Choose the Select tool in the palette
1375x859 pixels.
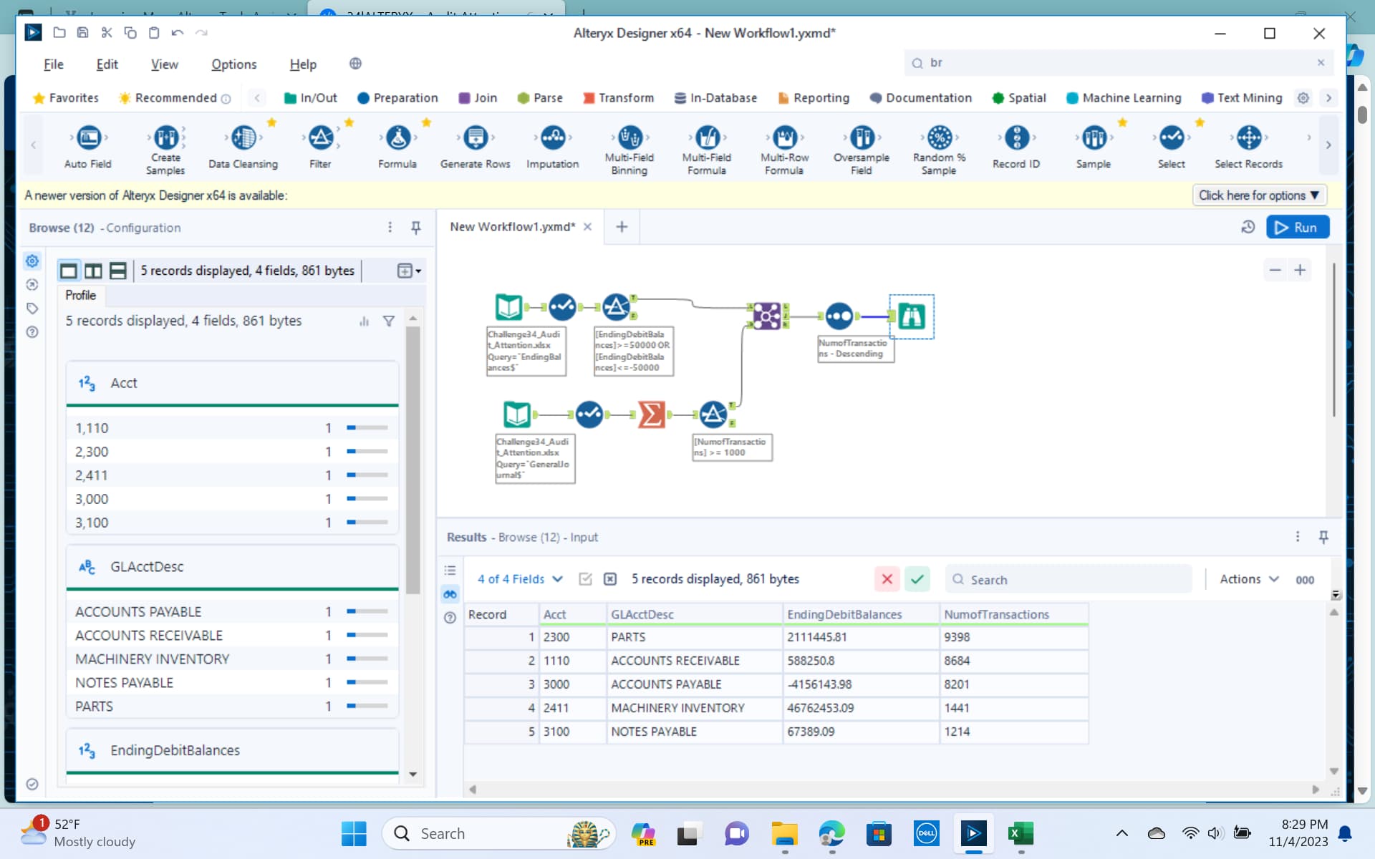click(x=1171, y=147)
